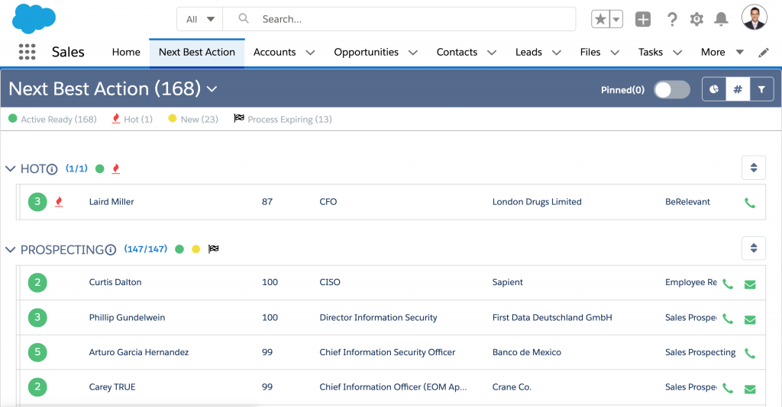This screenshot has width=782, height=407.
Task: Click the checkered flag in PROSPECTING header
Action: coord(214,248)
